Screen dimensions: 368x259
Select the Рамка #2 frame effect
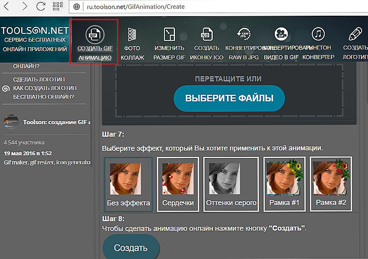(x=331, y=184)
